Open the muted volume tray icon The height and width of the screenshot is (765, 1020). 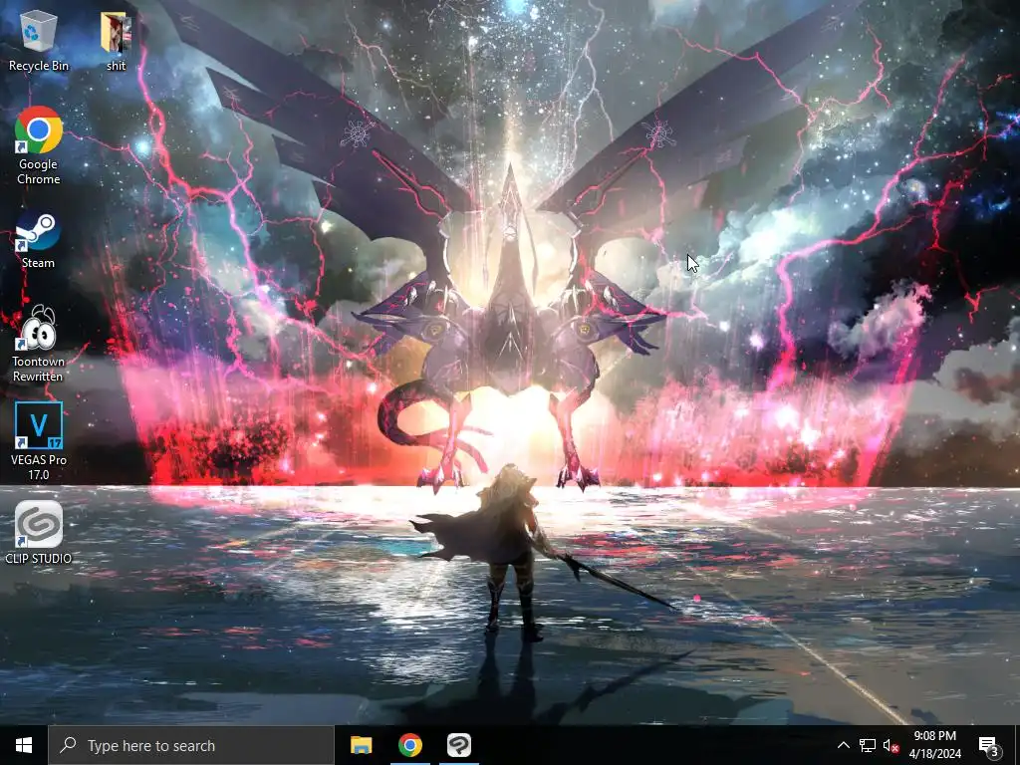click(x=891, y=745)
